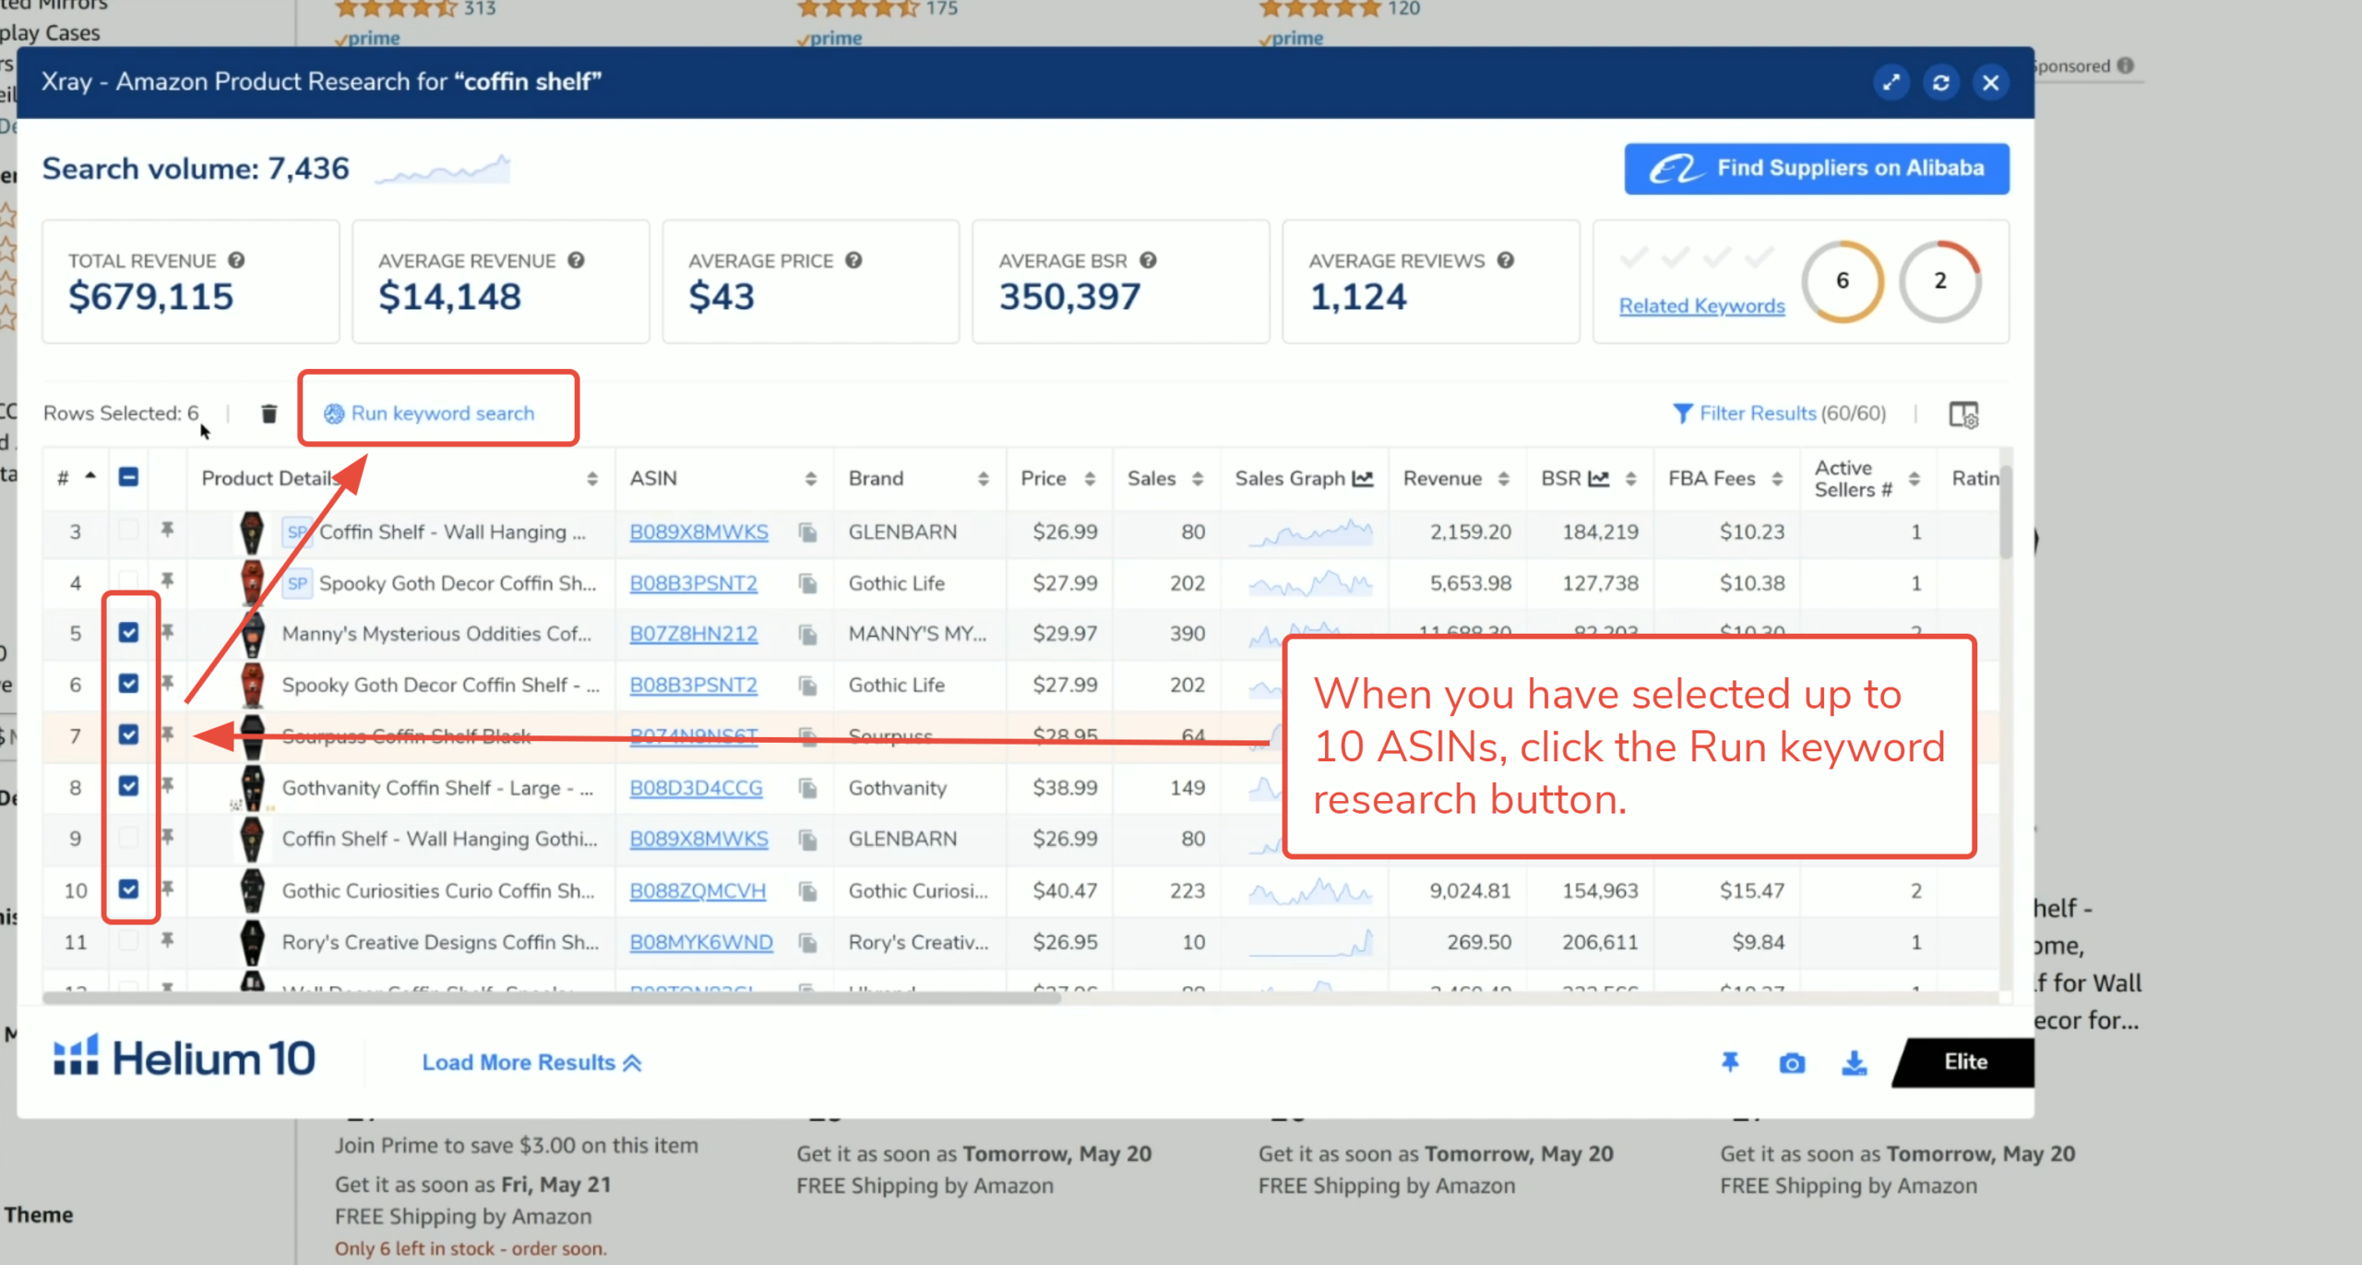The image size is (2362, 1265).
Task: Click the refresh icon in the Xray header
Action: point(1940,83)
